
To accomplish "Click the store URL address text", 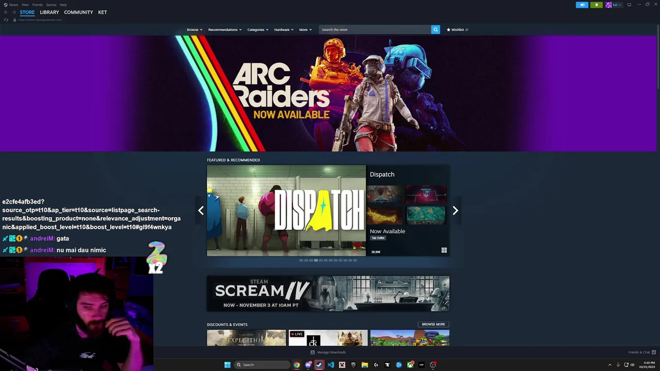I will point(40,20).
